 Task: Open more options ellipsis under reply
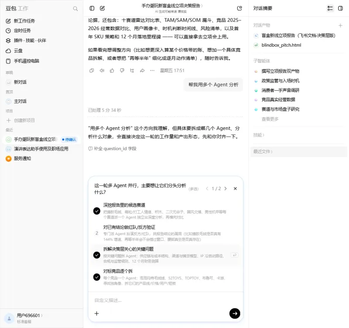tap(152, 71)
